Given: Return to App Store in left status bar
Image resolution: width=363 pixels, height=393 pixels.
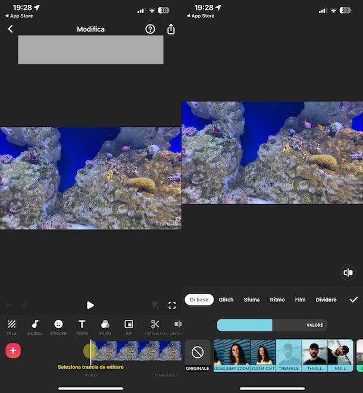Looking at the screenshot, I should (x=19, y=16).
